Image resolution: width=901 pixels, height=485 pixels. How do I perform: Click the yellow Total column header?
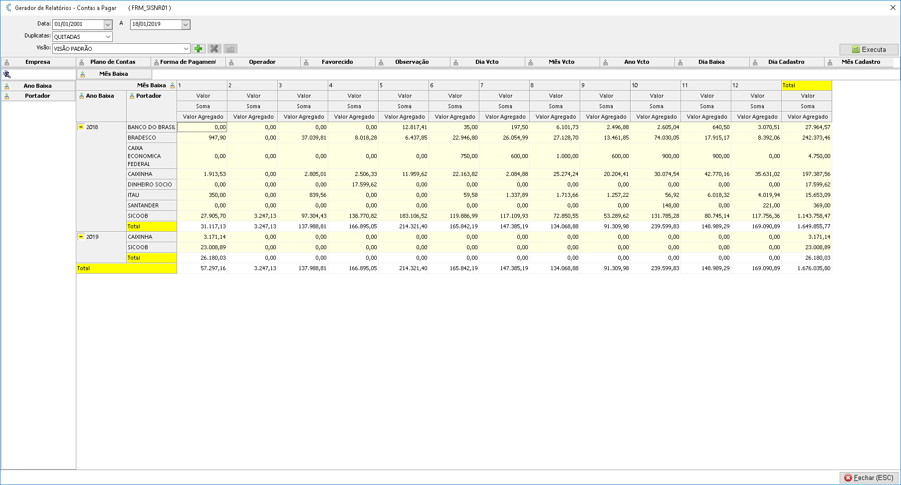click(x=807, y=85)
